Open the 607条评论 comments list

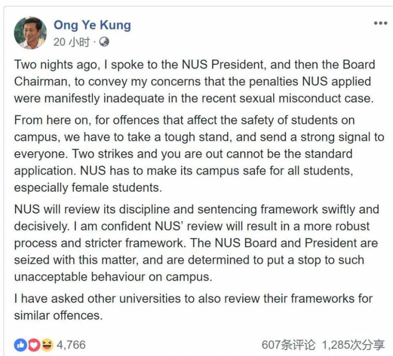coord(288,345)
